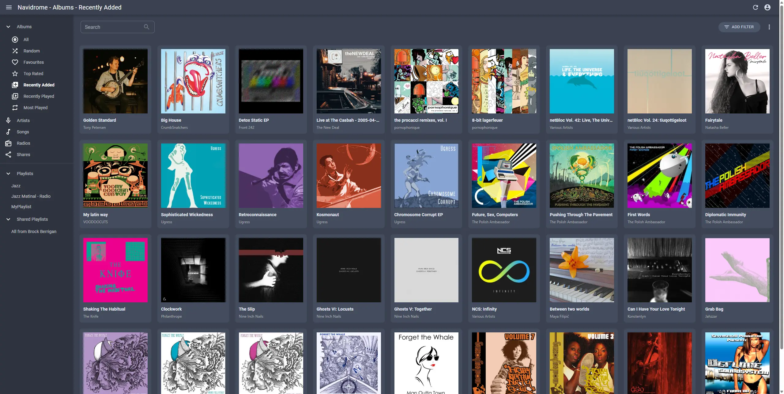Open Big House album cover

[x=193, y=81]
